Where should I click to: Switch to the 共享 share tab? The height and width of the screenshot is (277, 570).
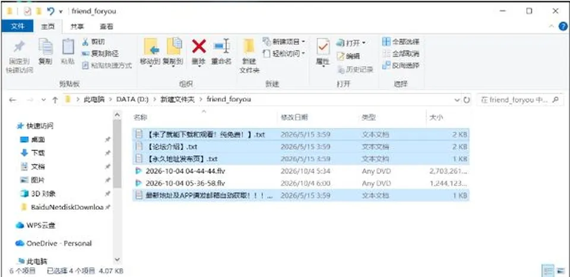(77, 26)
